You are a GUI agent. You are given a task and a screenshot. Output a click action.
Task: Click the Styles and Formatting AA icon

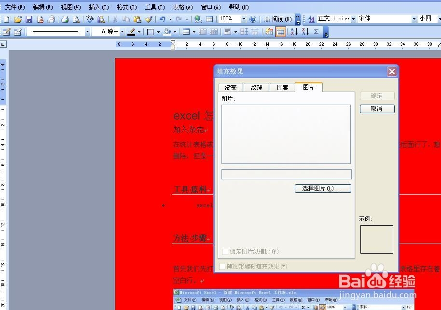pyautogui.click(x=311, y=19)
